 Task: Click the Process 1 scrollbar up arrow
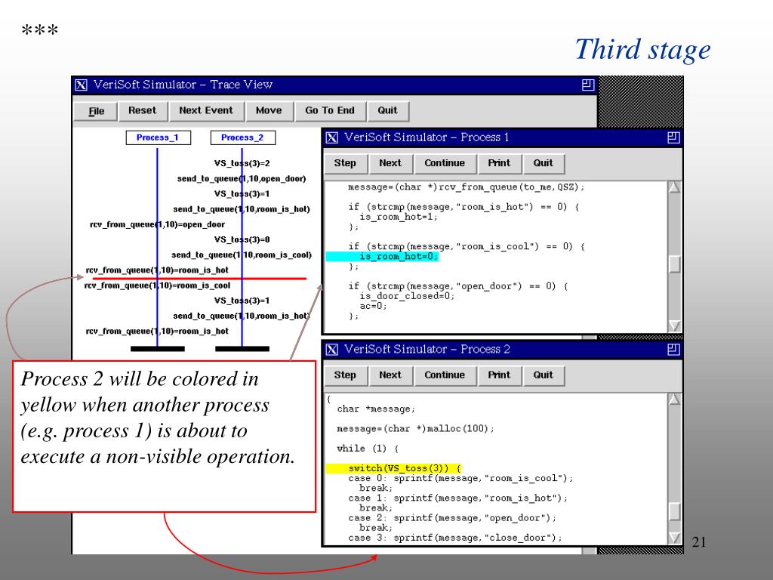coord(674,187)
